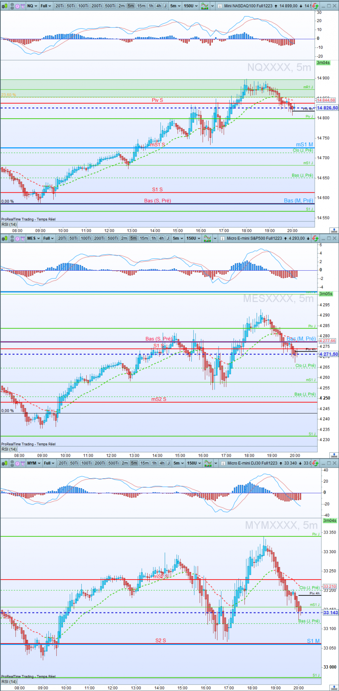Toggle the J daily timeframe in MYM chart
The image size is (339, 691).
click(x=168, y=463)
